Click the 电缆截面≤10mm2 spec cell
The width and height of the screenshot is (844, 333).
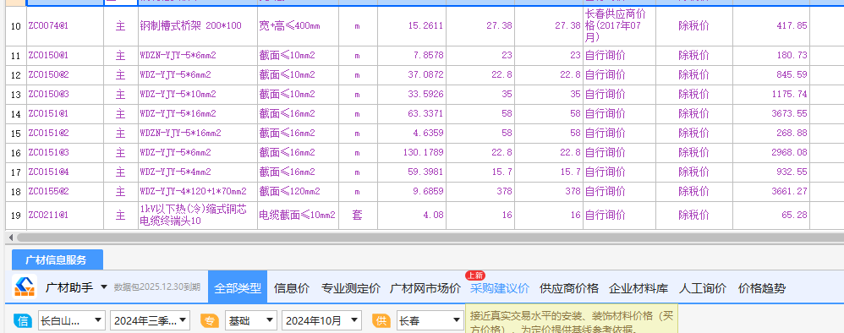(299, 216)
